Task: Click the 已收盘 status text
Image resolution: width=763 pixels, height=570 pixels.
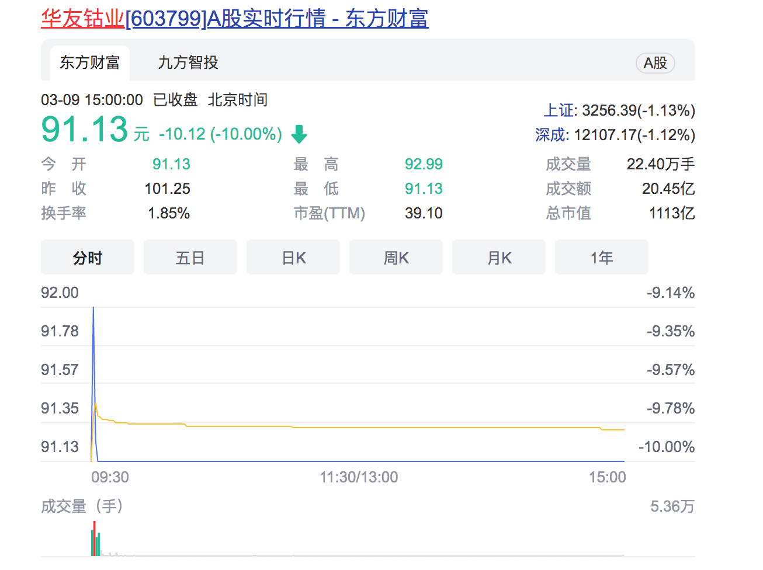Action: [175, 100]
